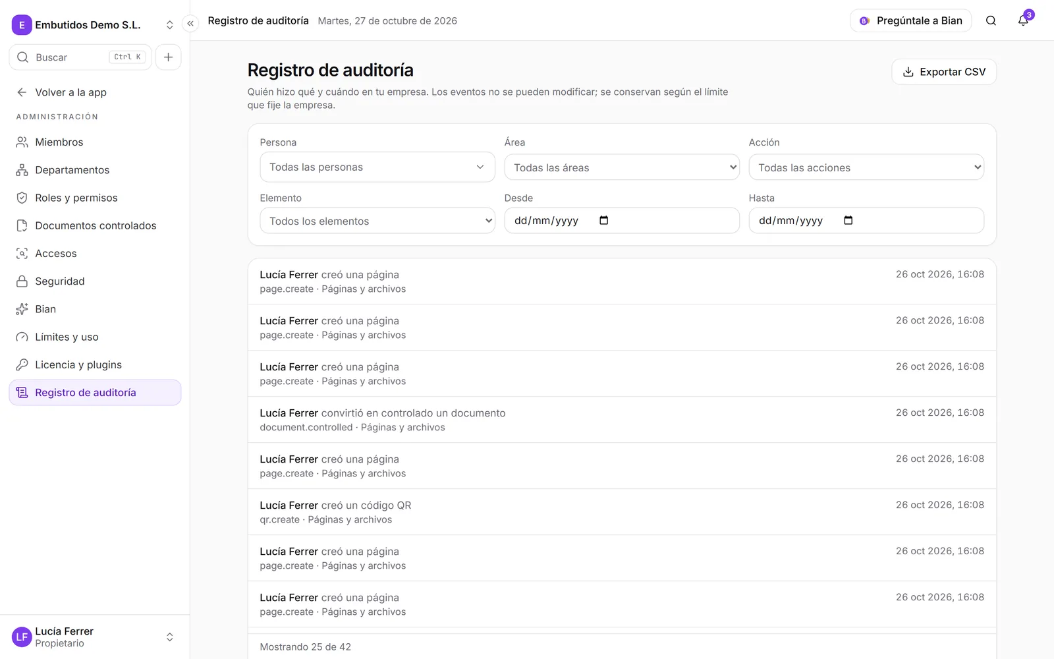
Task: Click the Seguridad padlock icon
Action: click(22, 281)
